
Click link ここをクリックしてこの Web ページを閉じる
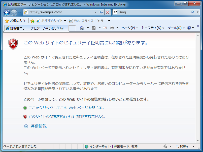coord(66,108)
